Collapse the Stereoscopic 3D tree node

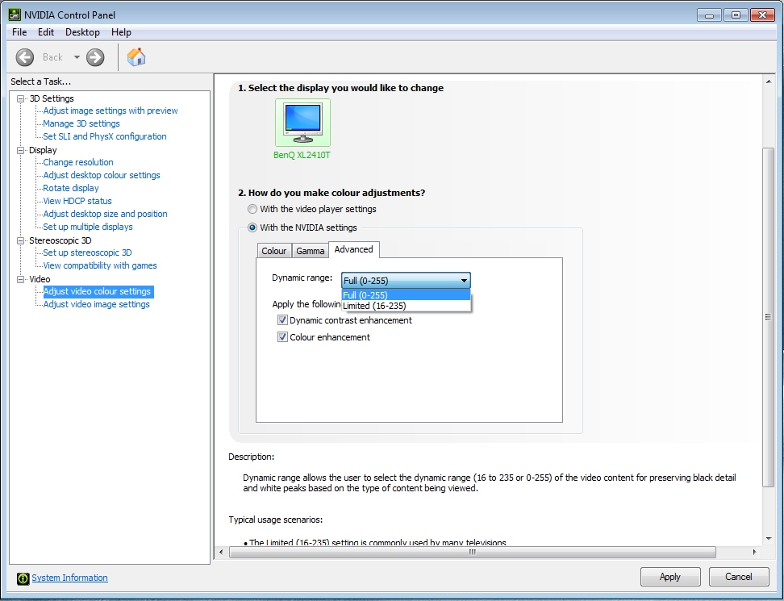pos(20,240)
